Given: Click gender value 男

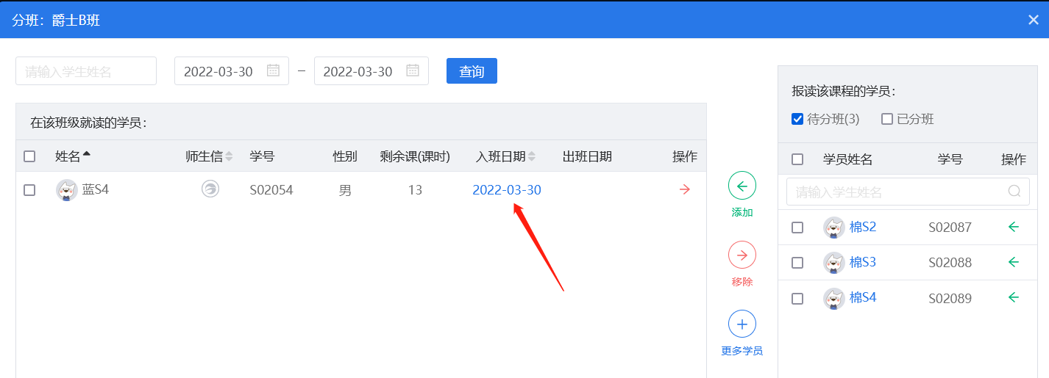Looking at the screenshot, I should point(345,190).
